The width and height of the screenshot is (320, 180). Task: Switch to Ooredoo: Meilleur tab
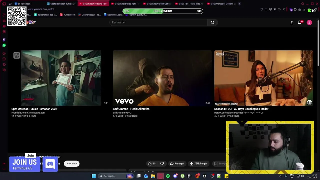coord(221,4)
